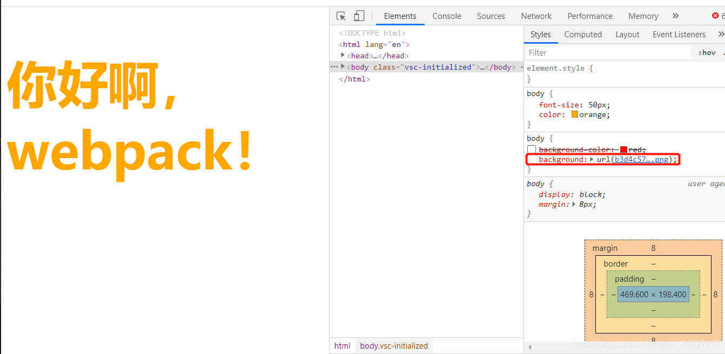725x354 pixels.
Task: Click the element.style rule
Action: (560, 68)
